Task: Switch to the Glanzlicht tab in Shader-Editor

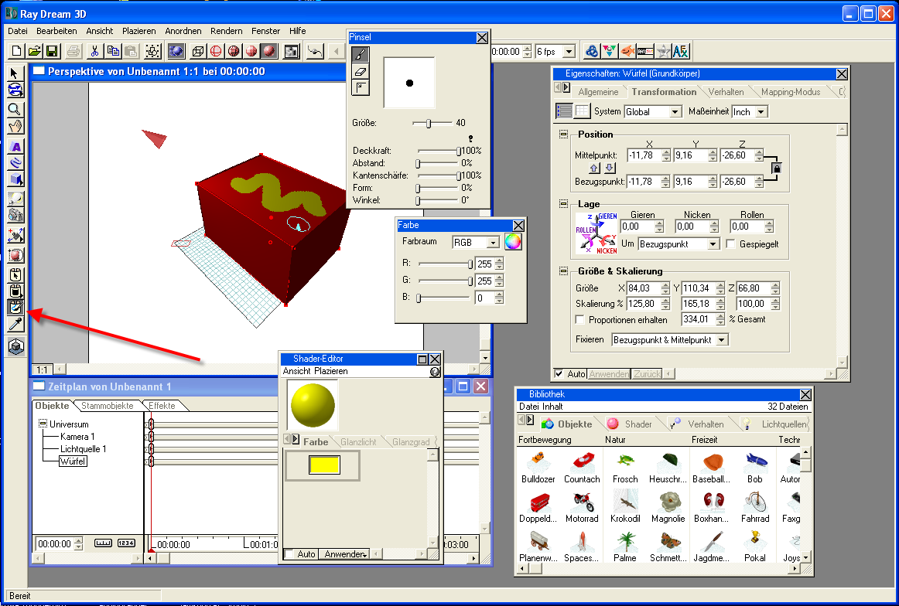Action: 358,441
